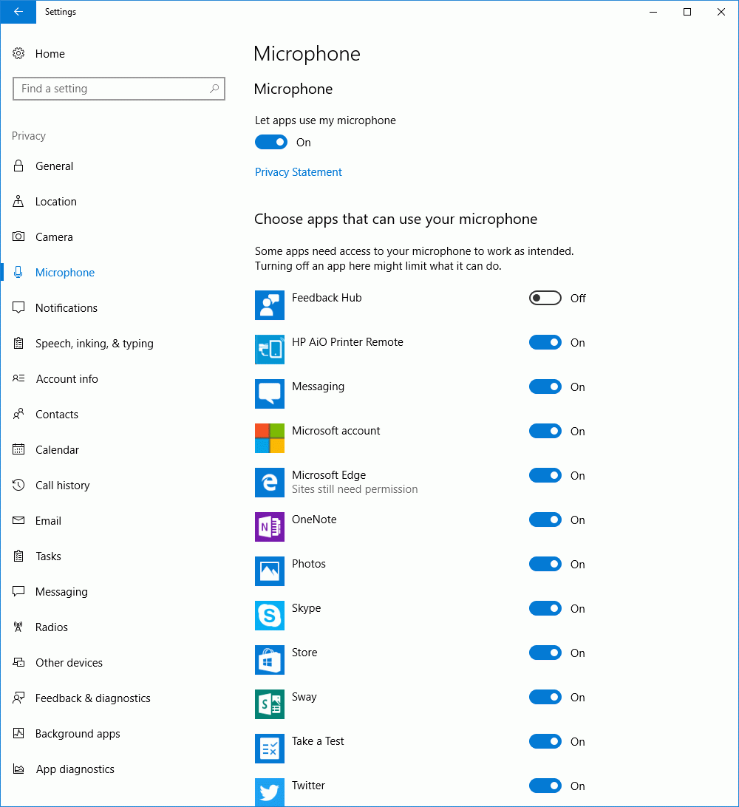The width and height of the screenshot is (739, 807).
Task: Disable microphone for HP AiO Printer Remote
Action: tap(545, 342)
